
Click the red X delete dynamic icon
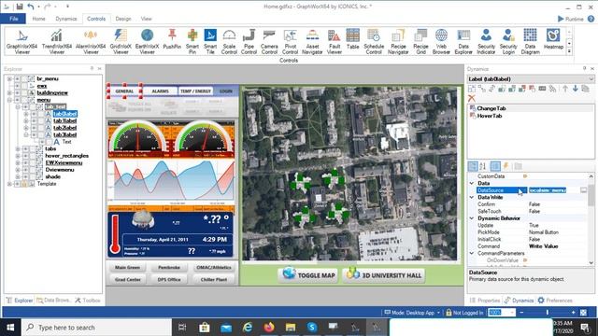click(x=472, y=98)
